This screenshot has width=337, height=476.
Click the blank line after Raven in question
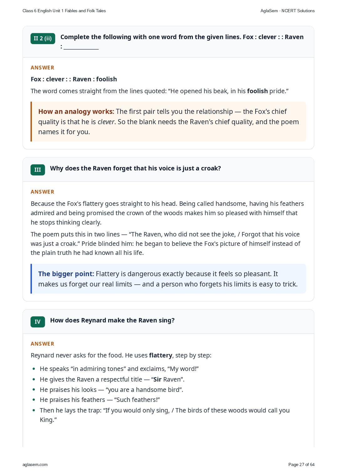point(81,47)
